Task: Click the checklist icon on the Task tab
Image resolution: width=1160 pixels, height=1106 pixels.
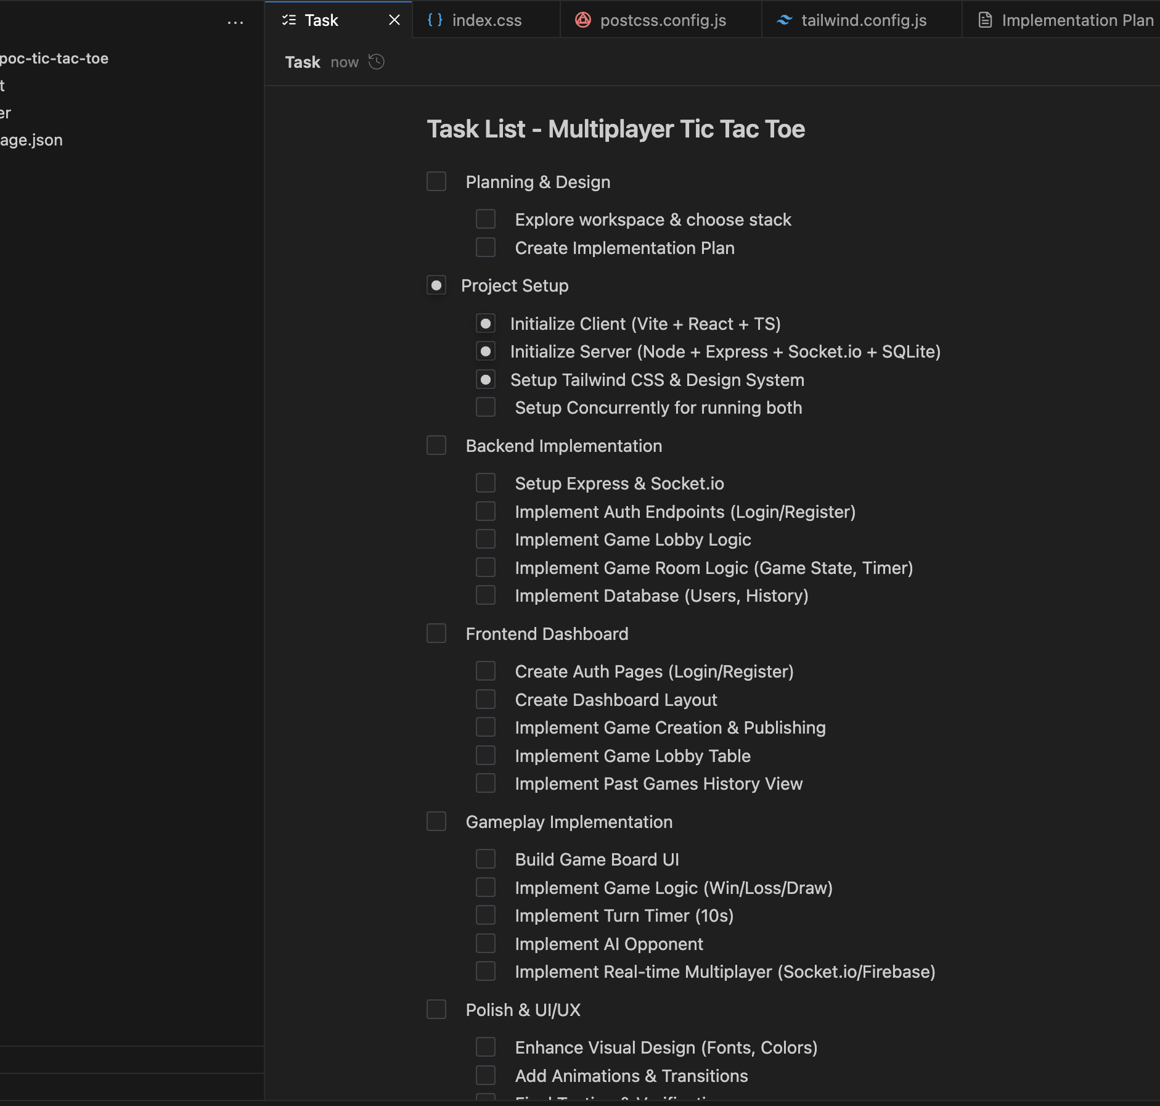Action: [x=287, y=20]
